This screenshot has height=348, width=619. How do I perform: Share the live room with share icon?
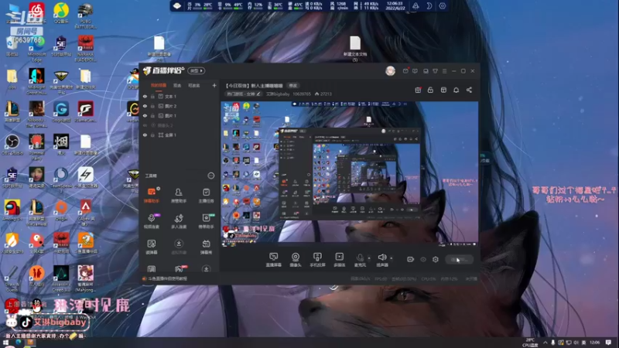469,90
